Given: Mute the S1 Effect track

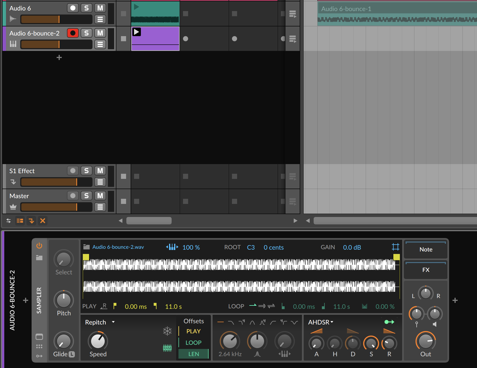Looking at the screenshot, I should point(100,171).
